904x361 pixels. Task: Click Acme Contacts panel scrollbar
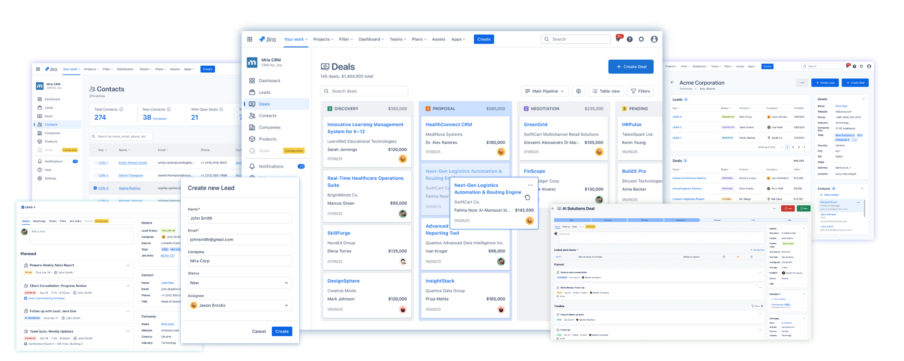pyautogui.click(x=864, y=209)
